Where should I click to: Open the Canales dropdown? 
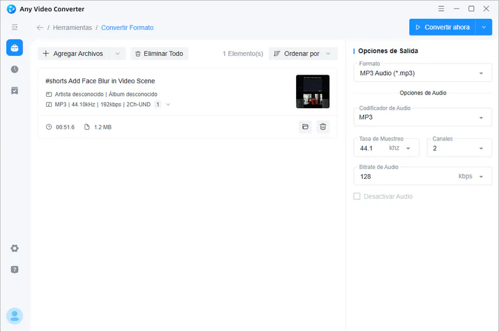[x=459, y=148]
